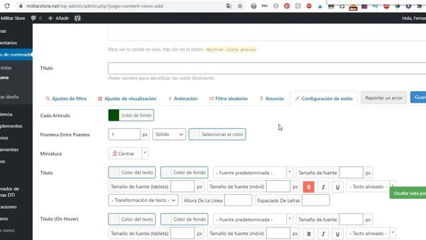Bookmark this page with the star icon
The height and width of the screenshot is (240, 426).
(240, 6)
